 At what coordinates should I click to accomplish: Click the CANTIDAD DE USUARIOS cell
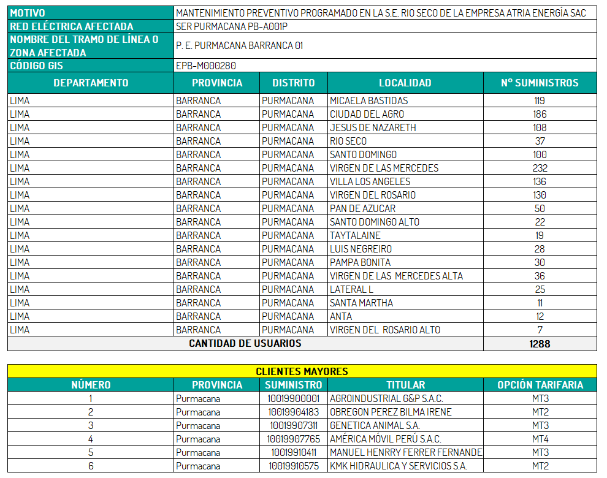[x=245, y=343]
